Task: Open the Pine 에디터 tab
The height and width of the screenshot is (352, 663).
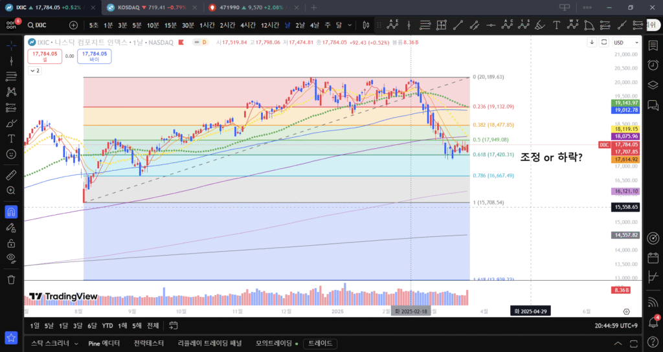Action: coord(104,343)
